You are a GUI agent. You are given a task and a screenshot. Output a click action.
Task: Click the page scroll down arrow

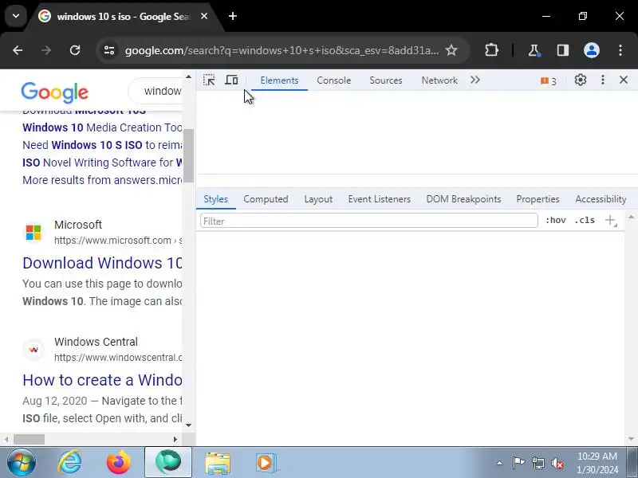(x=188, y=425)
